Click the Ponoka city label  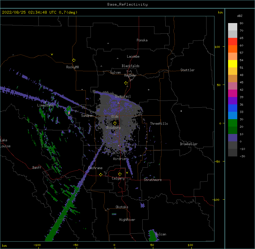click(142, 40)
